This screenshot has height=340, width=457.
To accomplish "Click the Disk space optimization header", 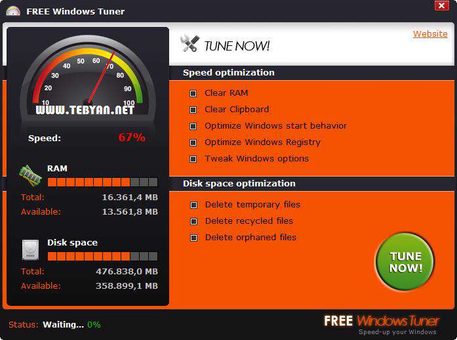I will 239,183.
